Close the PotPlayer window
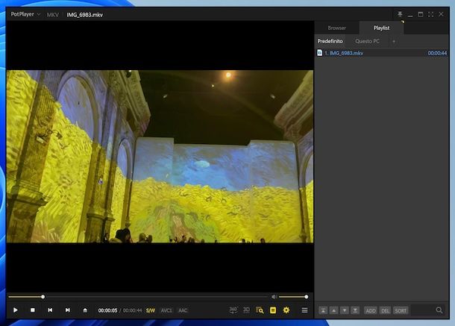The width and height of the screenshot is (455, 326). [441, 14]
